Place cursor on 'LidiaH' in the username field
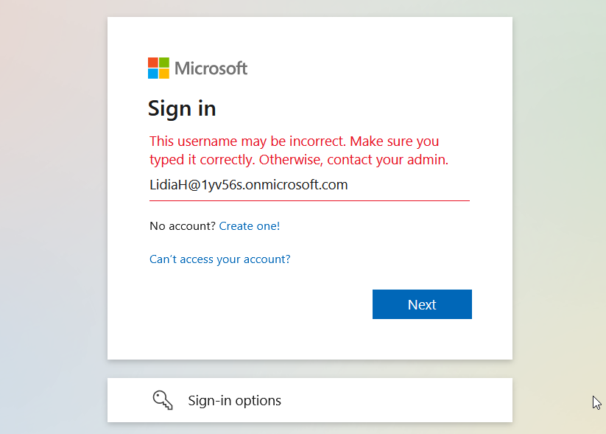Screen dimensions: 606x434 (169, 185)
